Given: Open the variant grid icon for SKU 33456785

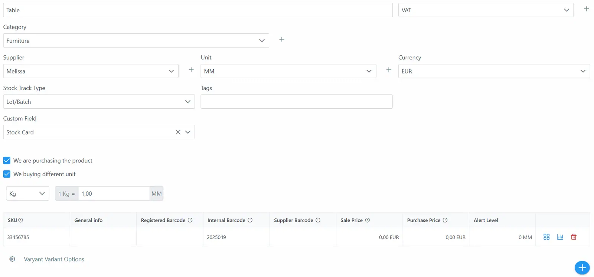Looking at the screenshot, I should [x=546, y=237].
